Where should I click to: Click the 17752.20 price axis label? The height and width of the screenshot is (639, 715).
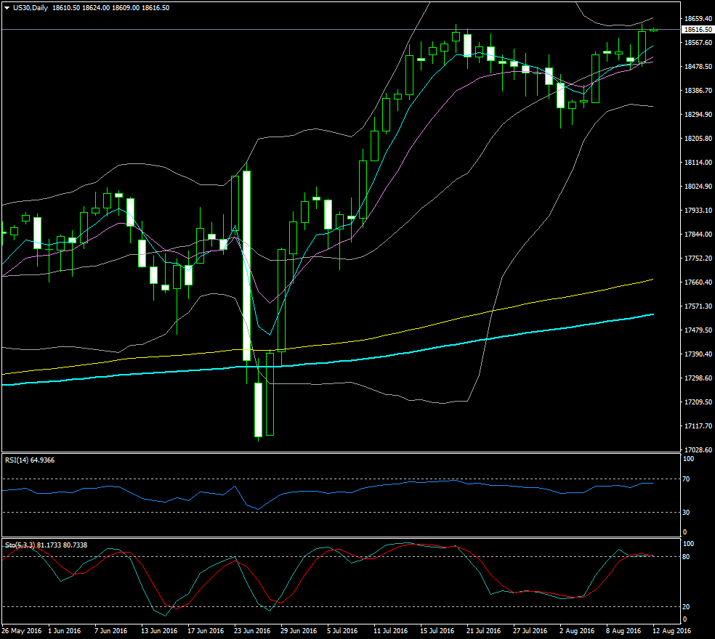(x=698, y=258)
